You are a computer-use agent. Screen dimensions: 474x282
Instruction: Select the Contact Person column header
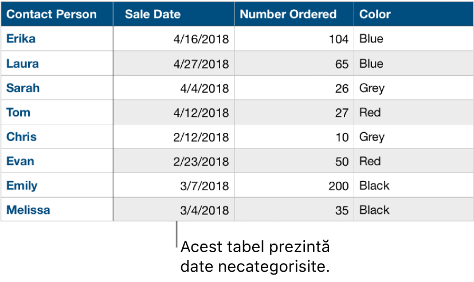point(52,14)
